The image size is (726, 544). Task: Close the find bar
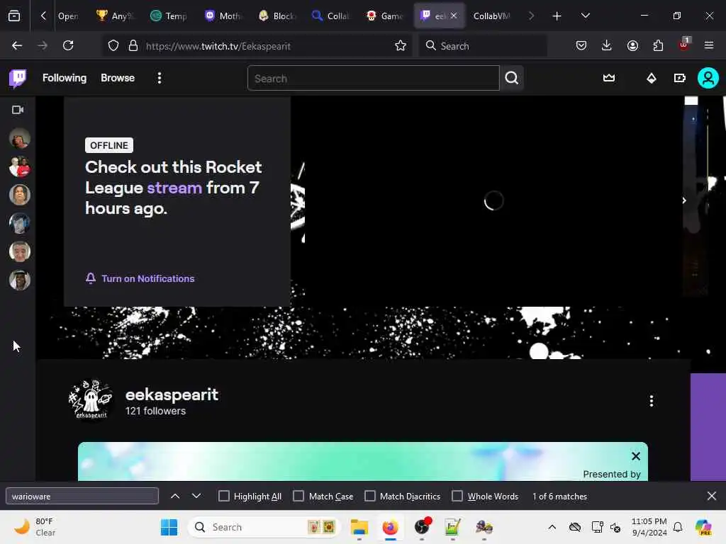(712, 496)
